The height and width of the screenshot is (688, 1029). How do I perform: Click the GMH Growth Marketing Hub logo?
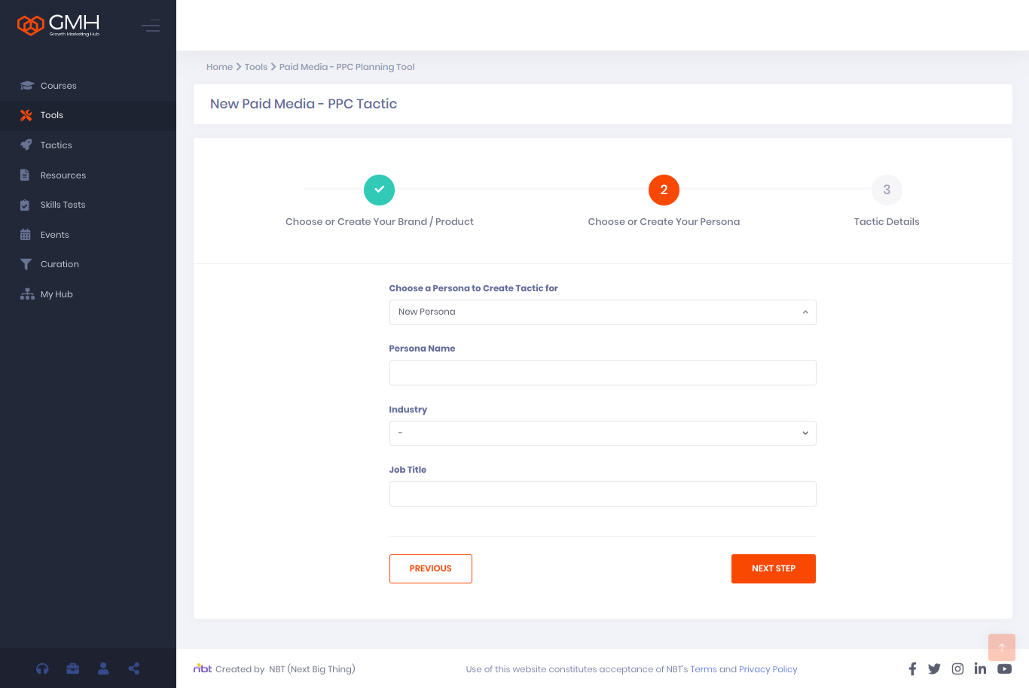pyautogui.click(x=59, y=25)
